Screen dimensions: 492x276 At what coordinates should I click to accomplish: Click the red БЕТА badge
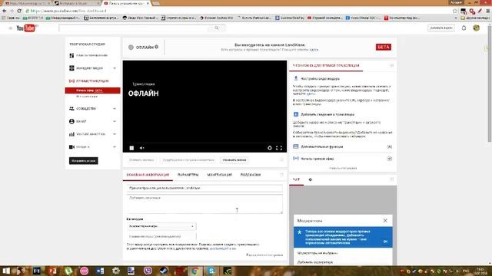384,47
